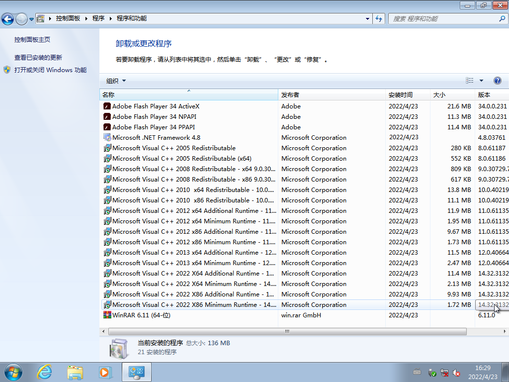Image resolution: width=509 pixels, height=382 pixels.
Task: Click the Microsoft .NET Framework 4.8 icon
Action: [107, 137]
